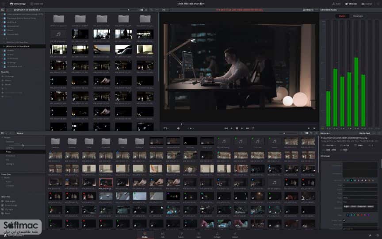Open the Clone Tool button

pos(37,4)
